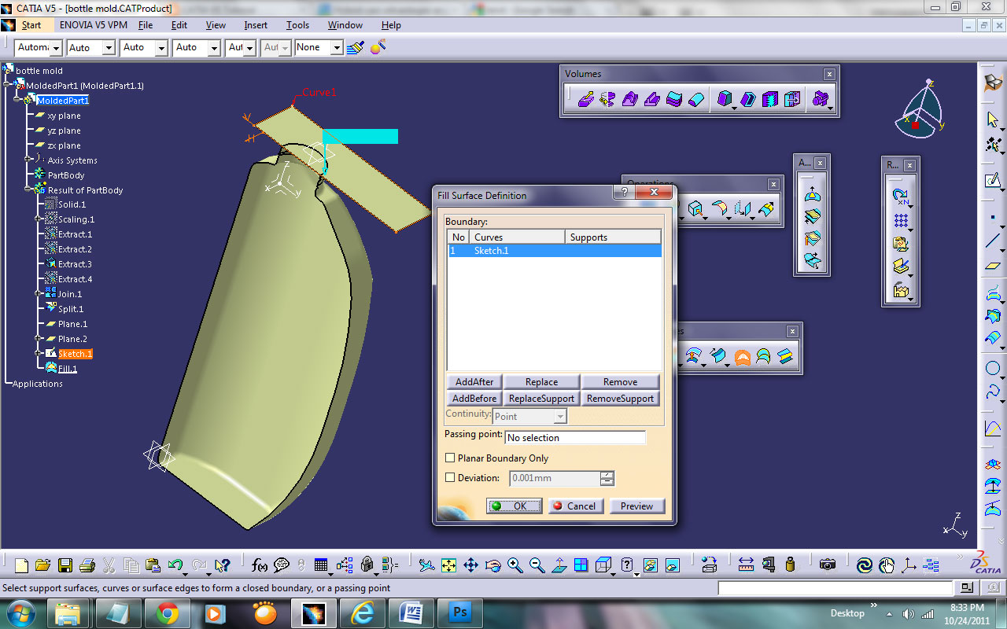
Task: Select the Spline tool in the right sidebar
Action: (993, 391)
